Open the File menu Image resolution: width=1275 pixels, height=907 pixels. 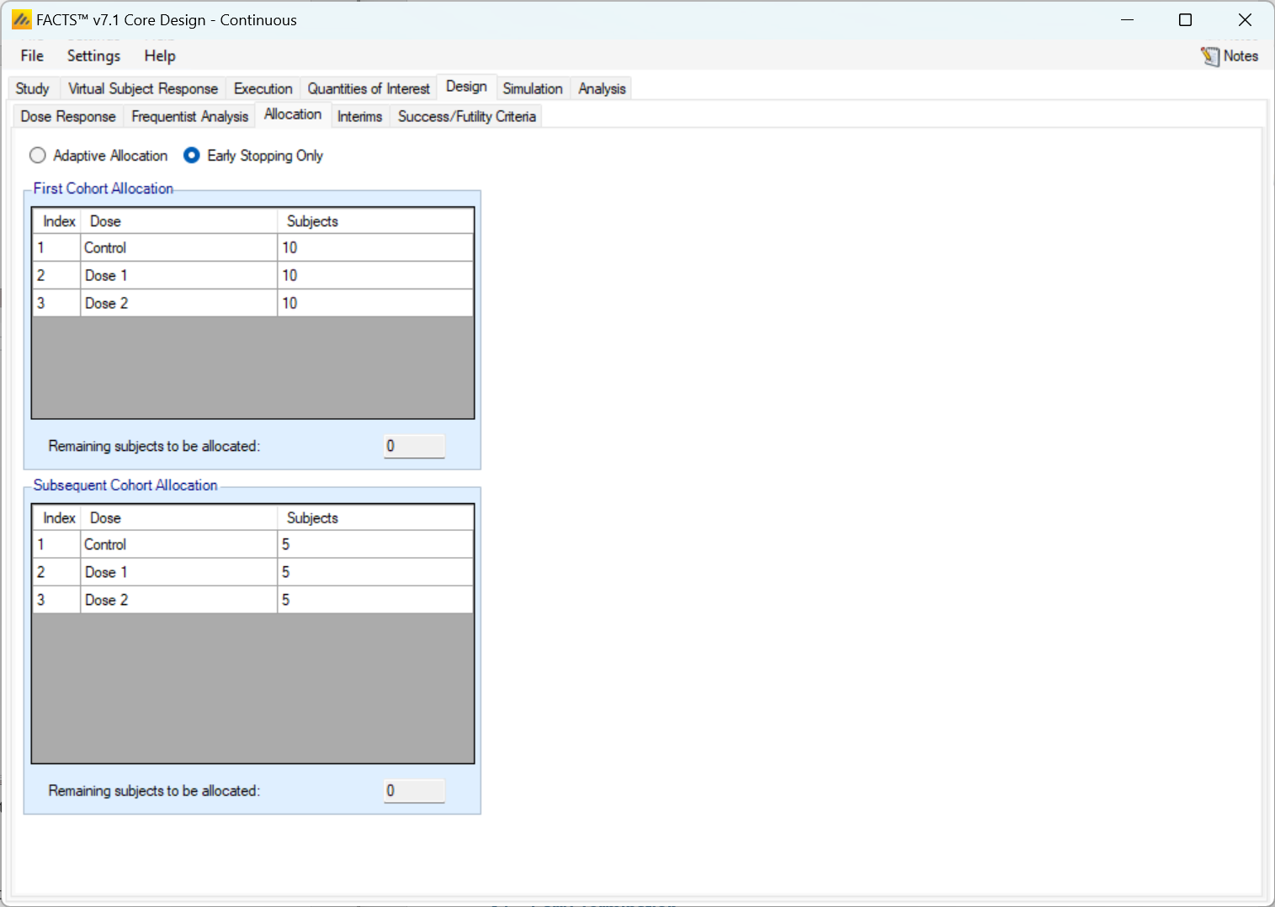(x=32, y=56)
